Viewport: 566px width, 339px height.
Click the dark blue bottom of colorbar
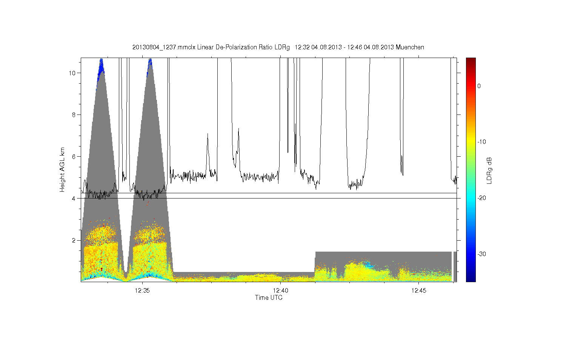[471, 278]
